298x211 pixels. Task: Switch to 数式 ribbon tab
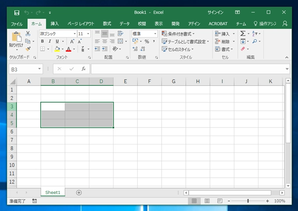coord(107,24)
